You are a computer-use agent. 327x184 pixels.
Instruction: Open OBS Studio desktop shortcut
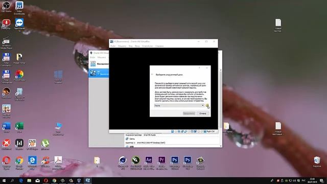pos(6,7)
